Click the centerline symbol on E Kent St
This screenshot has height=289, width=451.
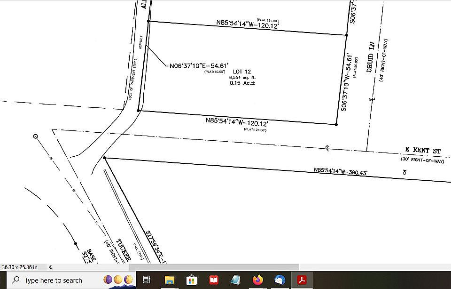click(x=327, y=148)
